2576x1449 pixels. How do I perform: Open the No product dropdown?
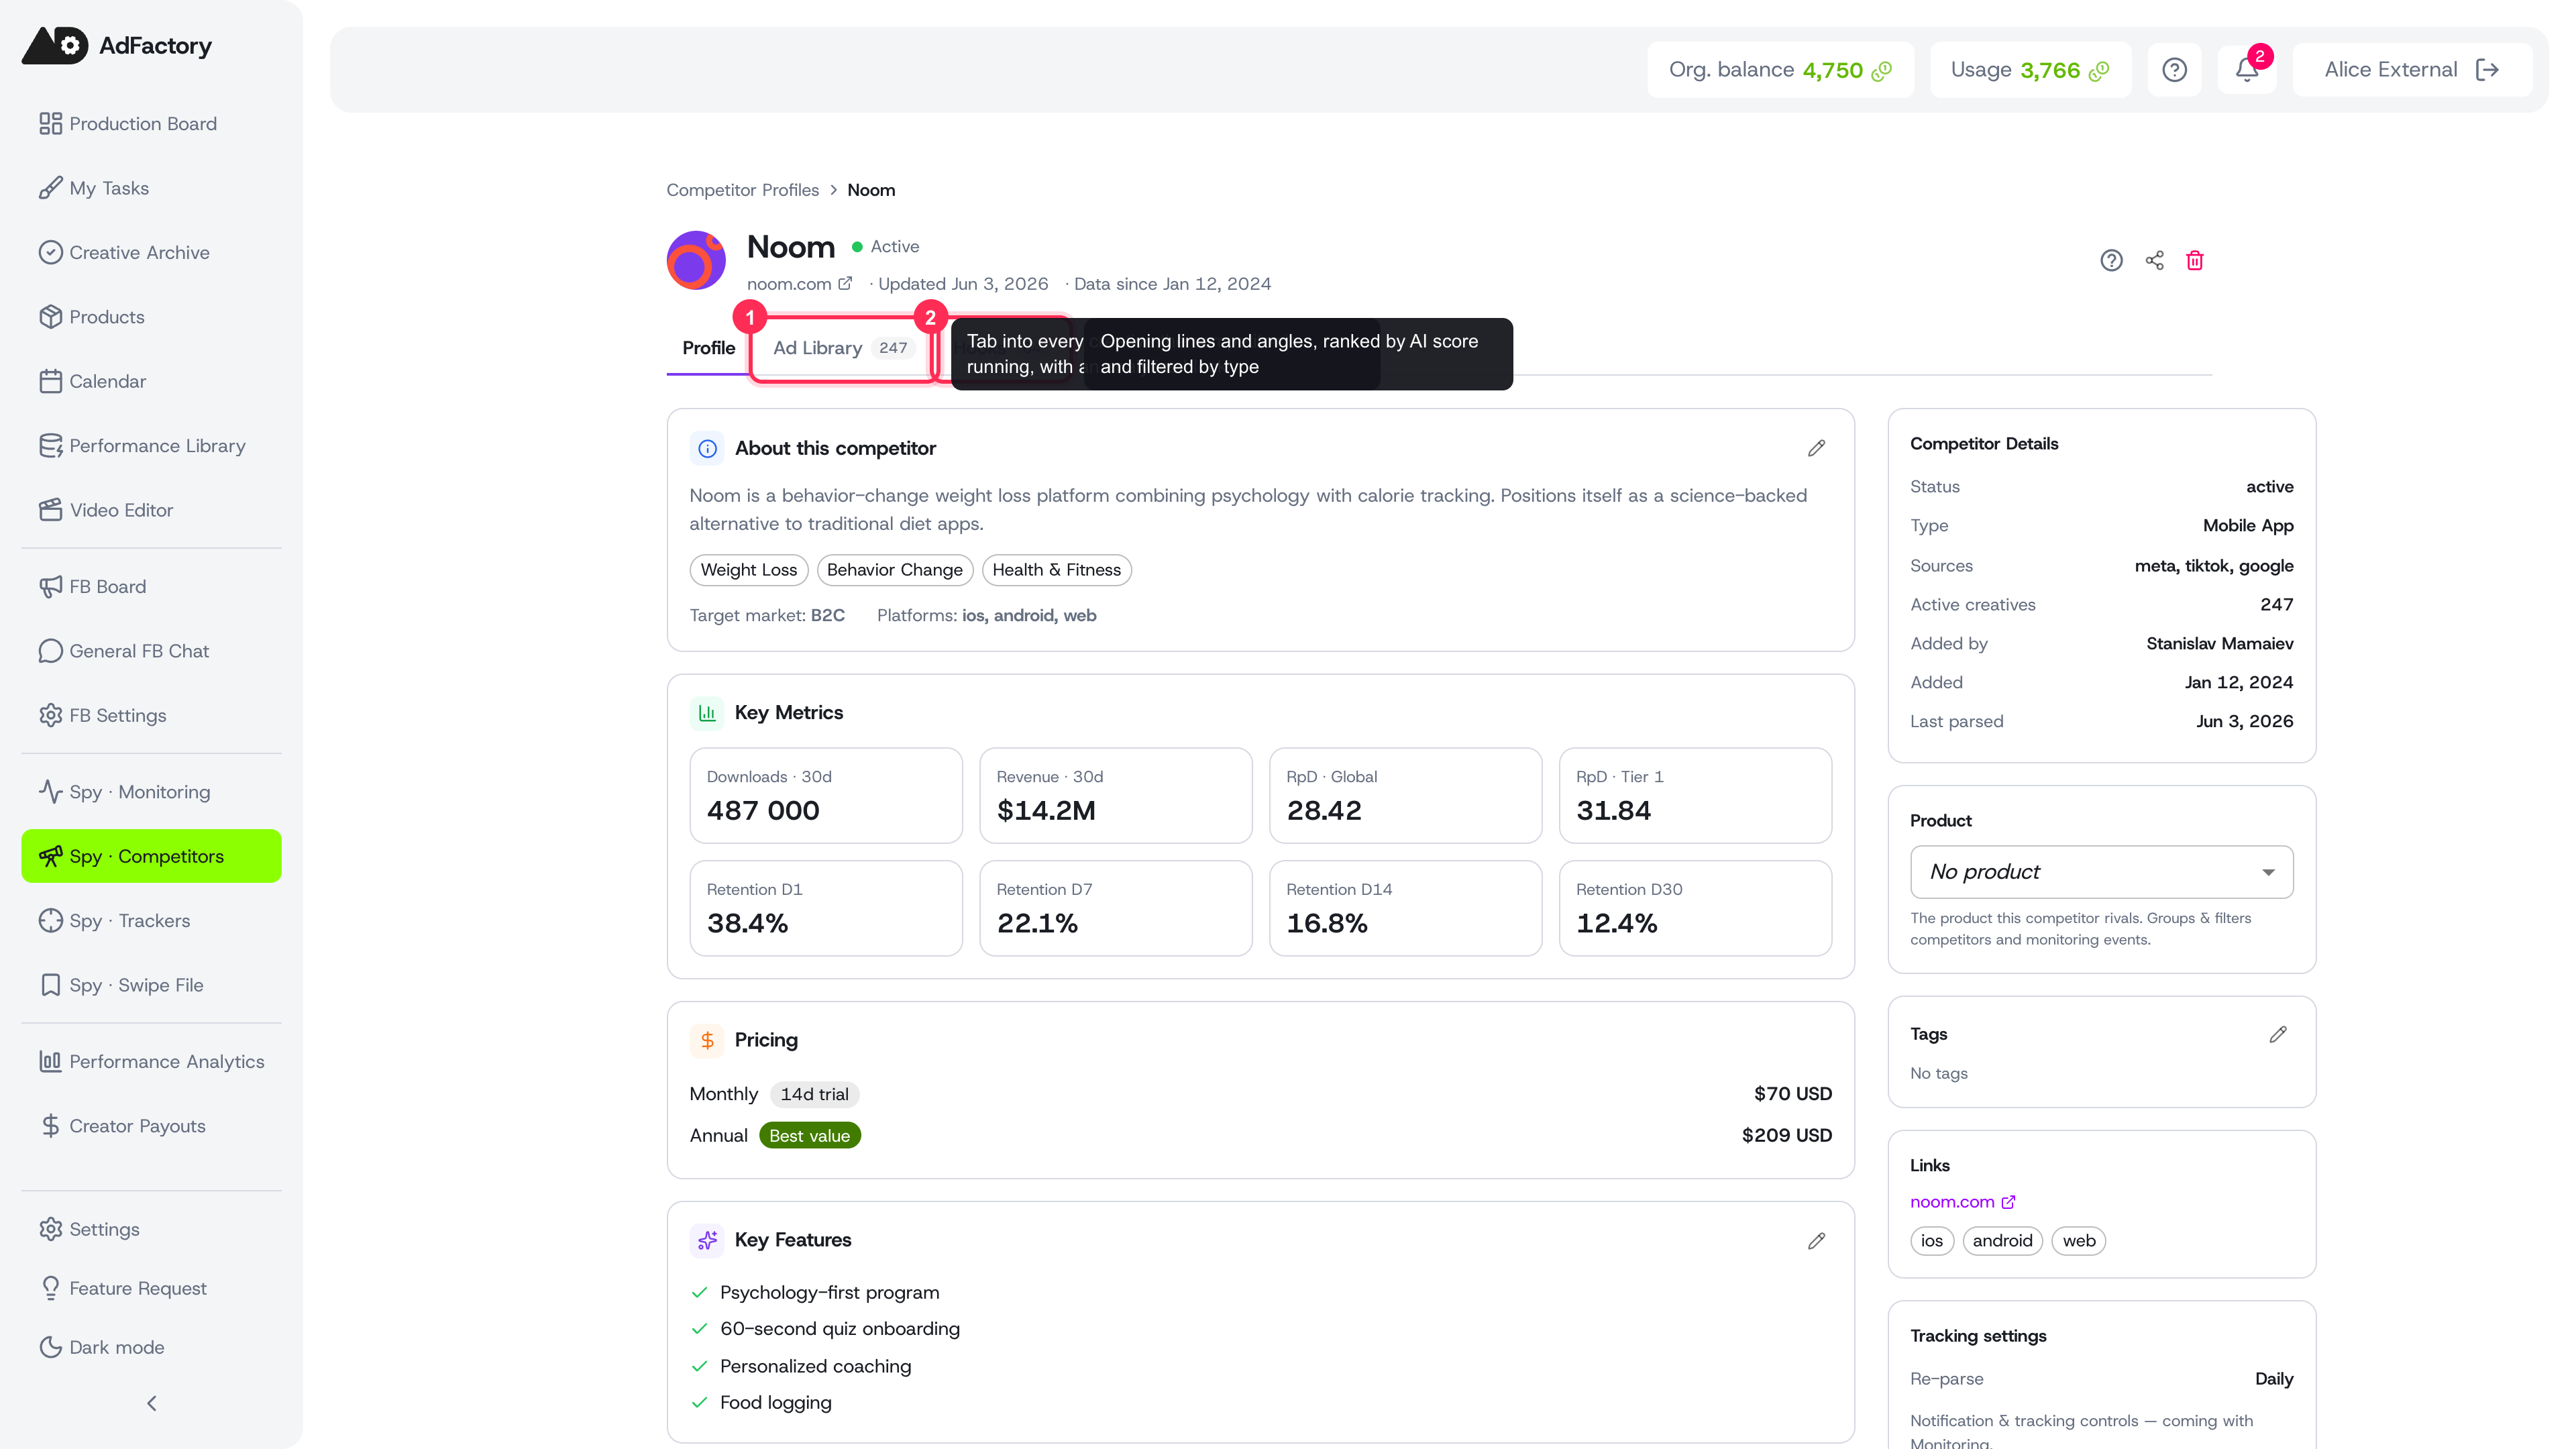2102,872
